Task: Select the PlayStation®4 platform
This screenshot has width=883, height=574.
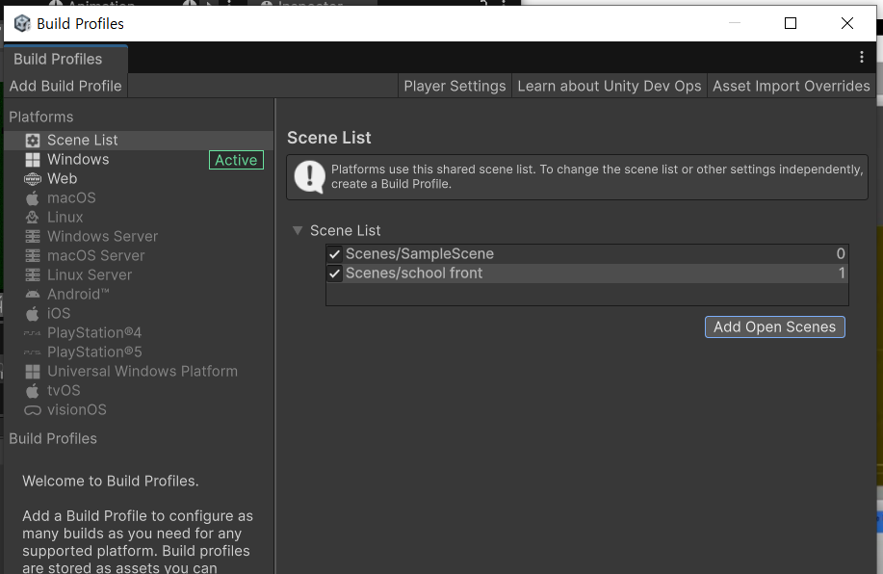Action: pyautogui.click(x=139, y=333)
